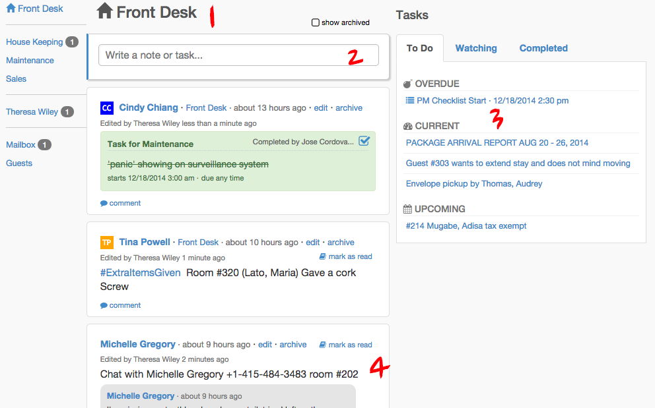Go to the Sales department
The height and width of the screenshot is (408, 655).
(16, 79)
